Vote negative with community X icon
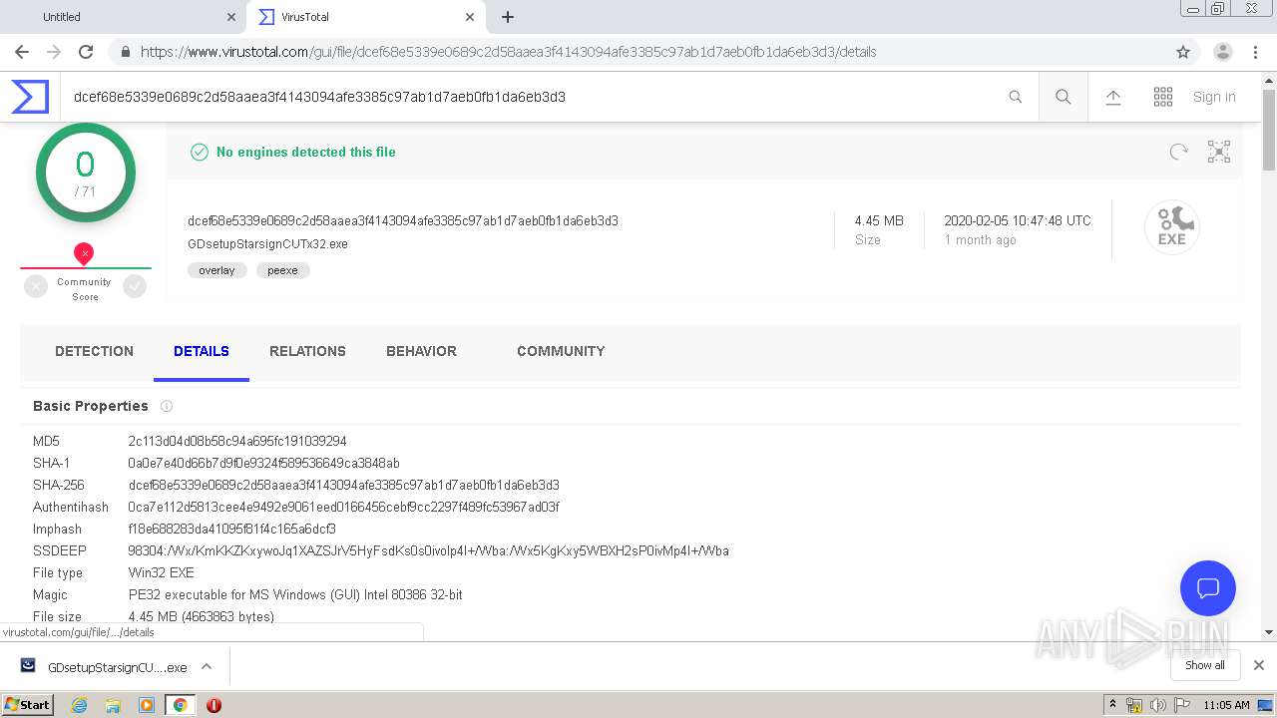1277x718 pixels. click(36, 287)
